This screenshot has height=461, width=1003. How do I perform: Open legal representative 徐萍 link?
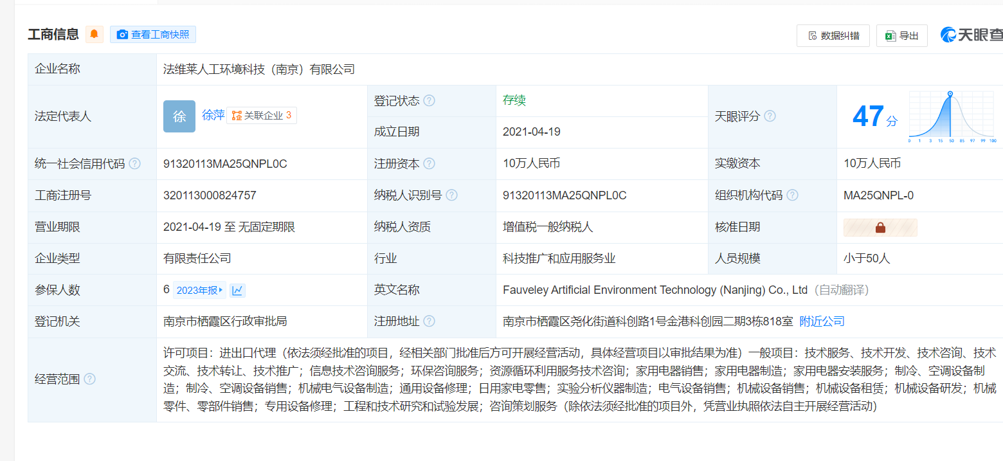pos(213,115)
